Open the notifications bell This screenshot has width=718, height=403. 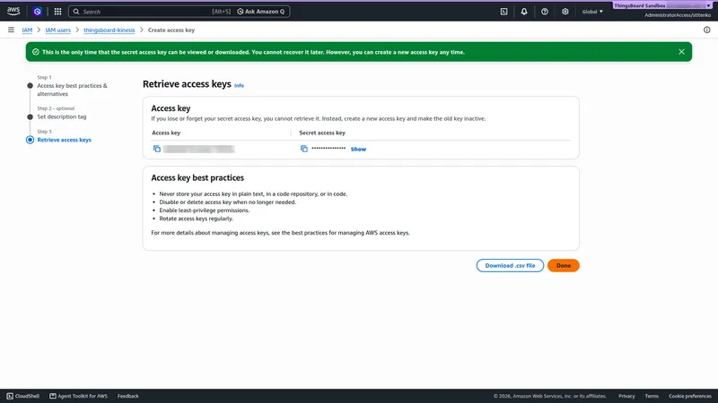tap(524, 12)
